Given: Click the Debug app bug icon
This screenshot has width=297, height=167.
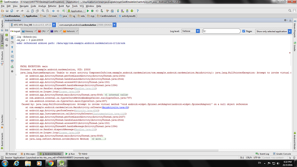Looking at the screenshot, I should pos(92,11).
